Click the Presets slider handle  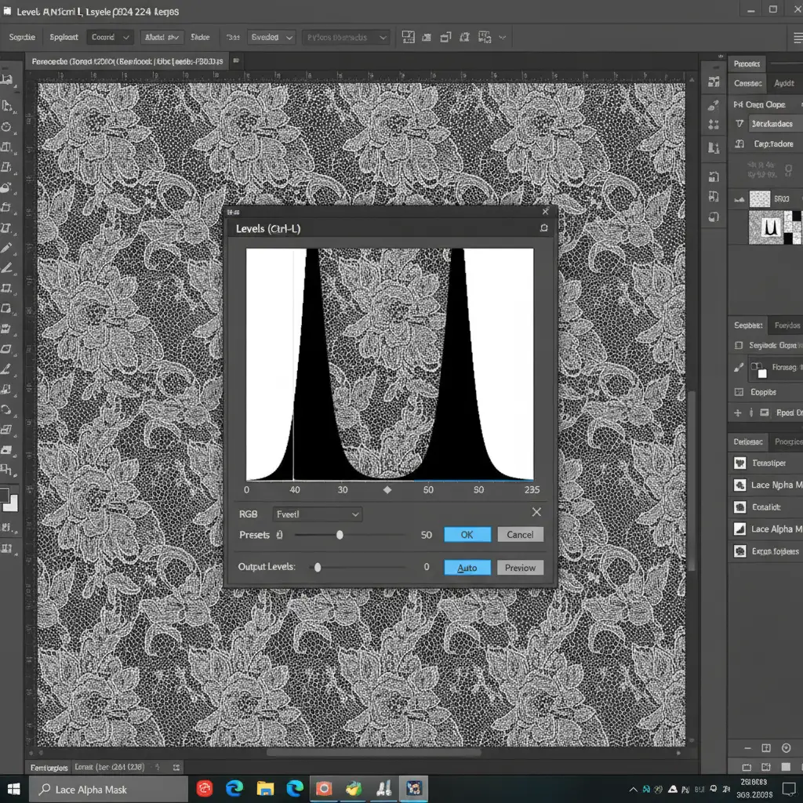(x=340, y=535)
